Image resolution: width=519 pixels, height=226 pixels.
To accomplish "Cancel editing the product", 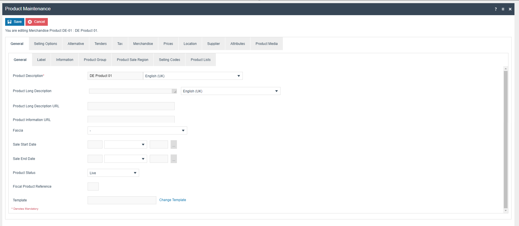I will (x=37, y=22).
